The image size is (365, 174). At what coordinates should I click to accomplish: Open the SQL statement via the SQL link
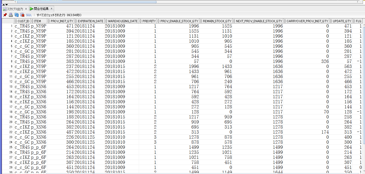pyautogui.click(x=29, y=15)
